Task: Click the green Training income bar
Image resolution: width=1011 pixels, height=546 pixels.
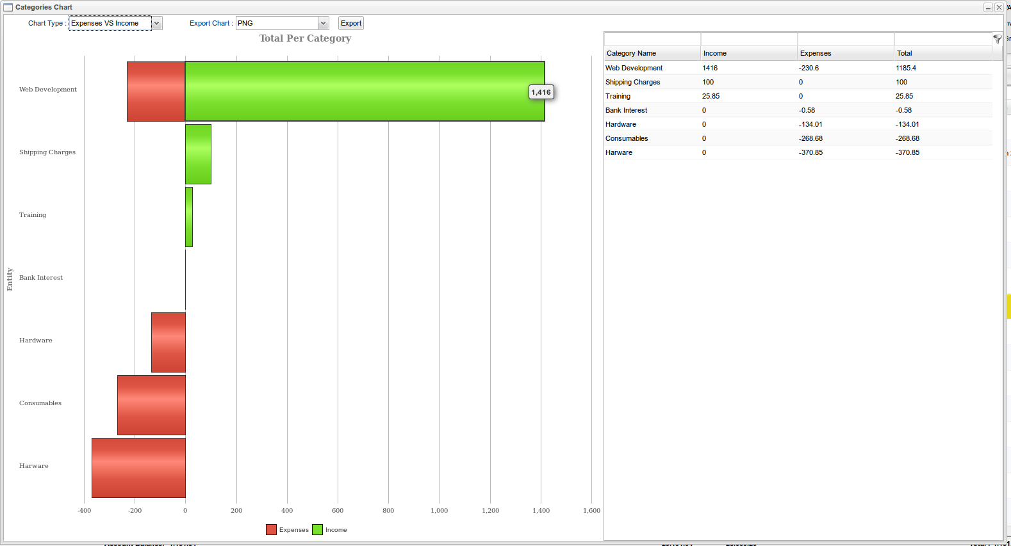Action: (189, 217)
